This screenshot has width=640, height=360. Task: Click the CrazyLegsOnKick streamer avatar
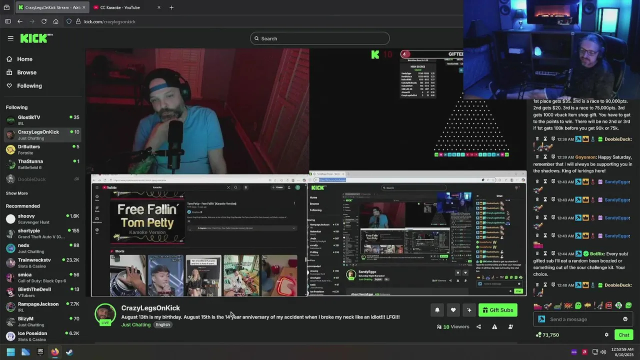pos(105,314)
